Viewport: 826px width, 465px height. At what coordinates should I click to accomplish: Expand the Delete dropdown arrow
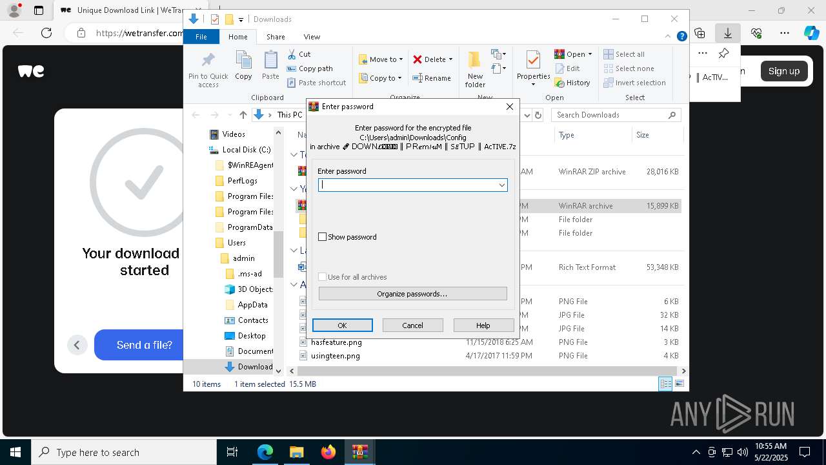(x=450, y=59)
